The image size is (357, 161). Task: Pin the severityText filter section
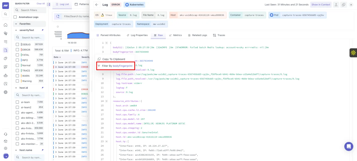pos(42,30)
